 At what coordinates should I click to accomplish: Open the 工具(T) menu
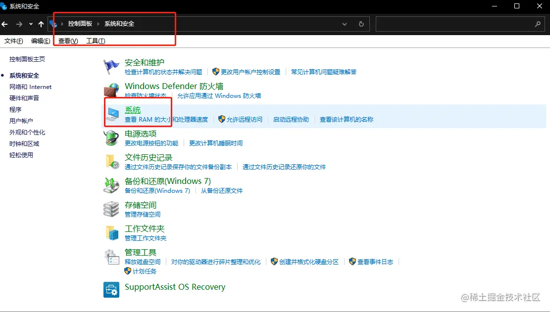click(x=96, y=41)
